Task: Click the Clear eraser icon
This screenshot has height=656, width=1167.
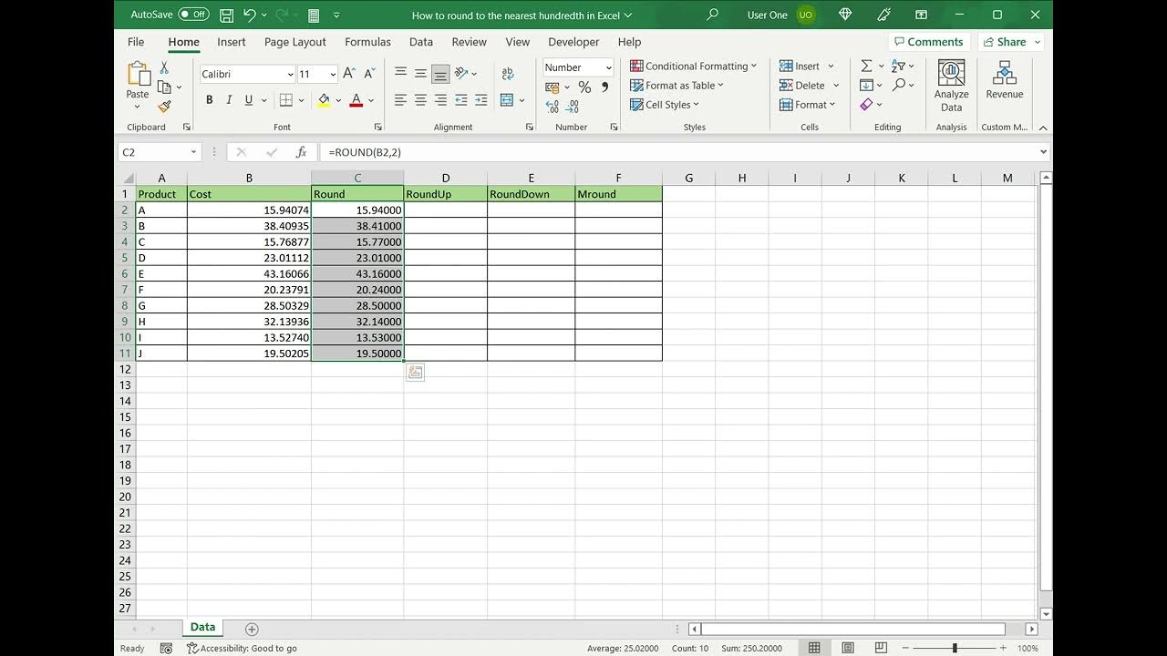Action: click(x=866, y=105)
